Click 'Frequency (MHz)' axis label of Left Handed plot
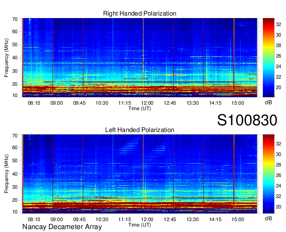Image resolution: width=286 pixels, height=232 pixels. coord(6,174)
